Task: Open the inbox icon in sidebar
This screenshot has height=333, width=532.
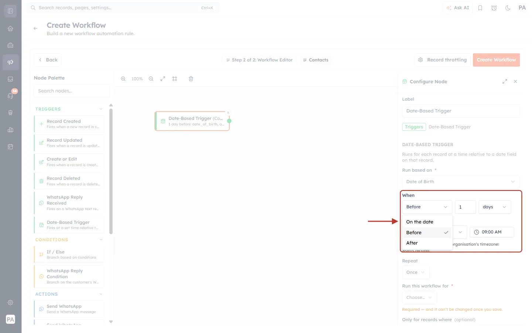Action: point(10,79)
